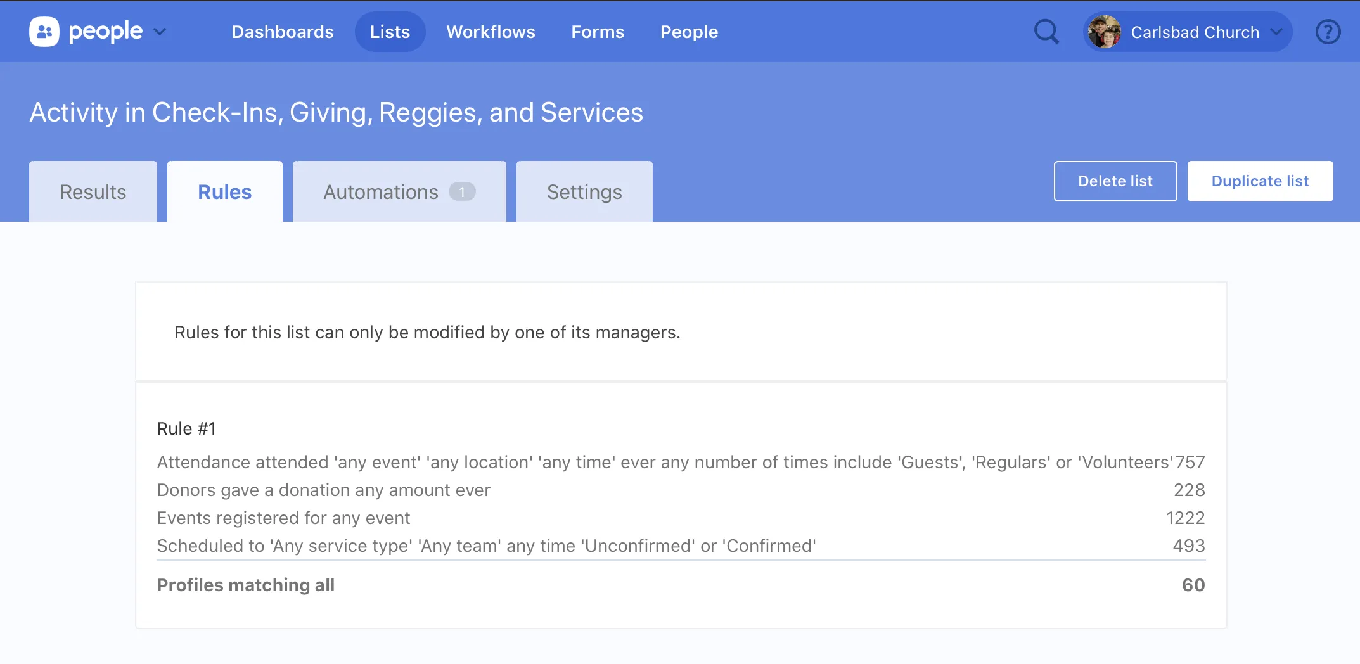The image size is (1360, 664).
Task: Switch to the Settings tab
Action: 584,192
